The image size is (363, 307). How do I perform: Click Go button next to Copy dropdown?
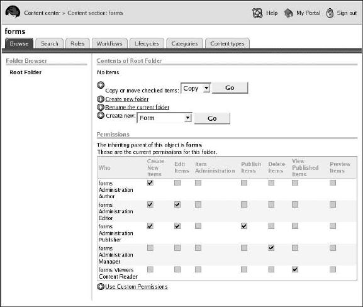230,88
